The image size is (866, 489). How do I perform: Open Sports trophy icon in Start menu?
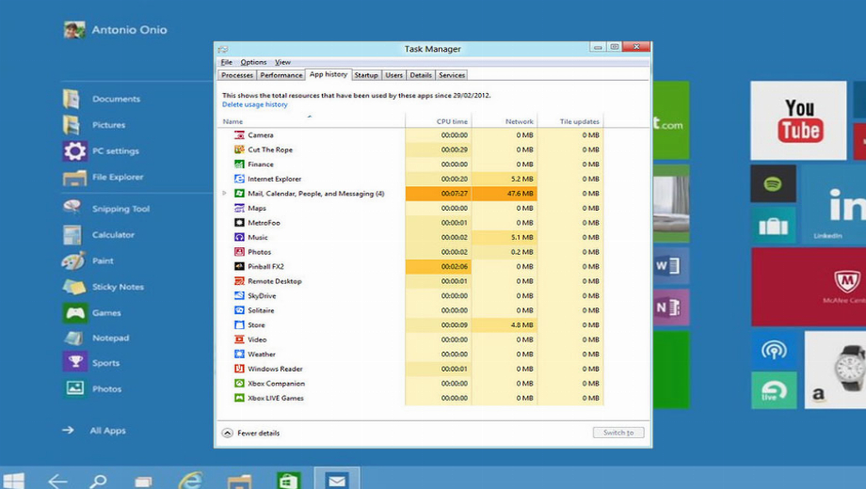click(74, 363)
